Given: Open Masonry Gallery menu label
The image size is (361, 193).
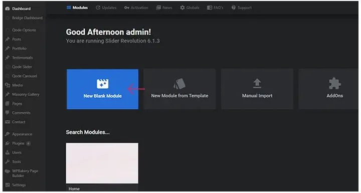Looking at the screenshot, I should (26, 94).
